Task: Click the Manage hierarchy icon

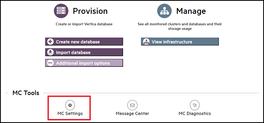Action: pyautogui.click(x=164, y=11)
